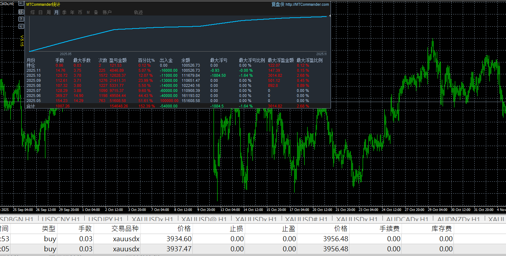
Task: Select the 周 weekly statistics tab
Action: (x=48, y=12)
